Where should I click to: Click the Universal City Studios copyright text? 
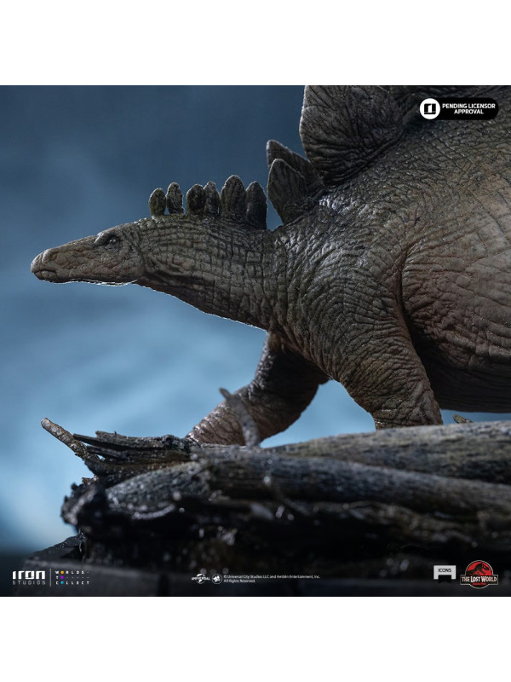click(272, 579)
